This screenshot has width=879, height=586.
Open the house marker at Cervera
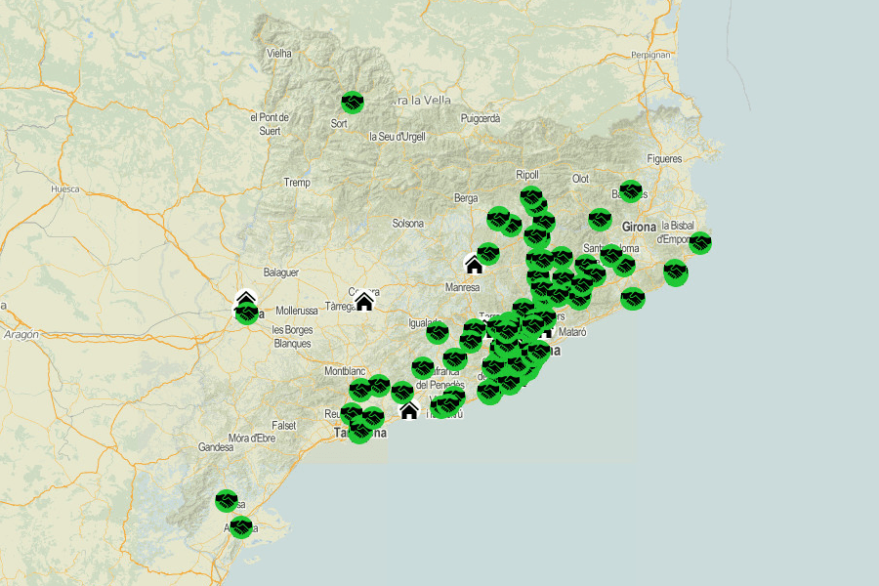[x=364, y=302]
